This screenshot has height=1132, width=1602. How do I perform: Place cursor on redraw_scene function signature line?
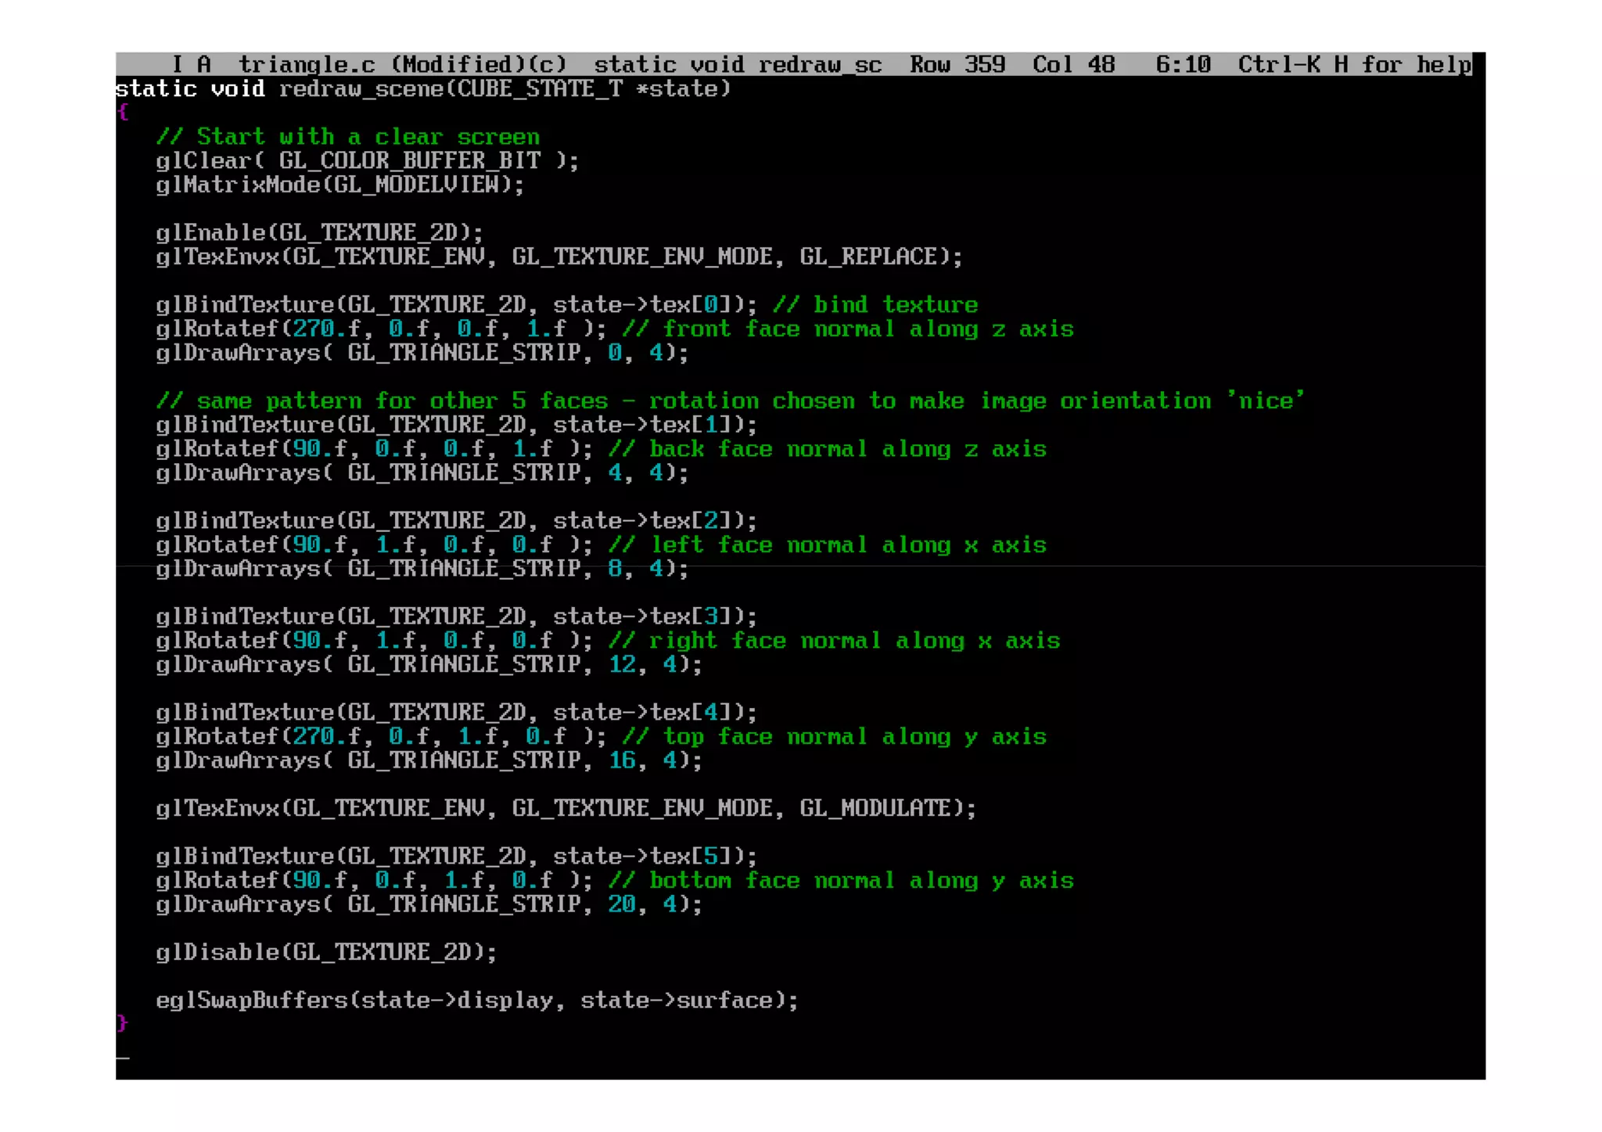coord(423,88)
